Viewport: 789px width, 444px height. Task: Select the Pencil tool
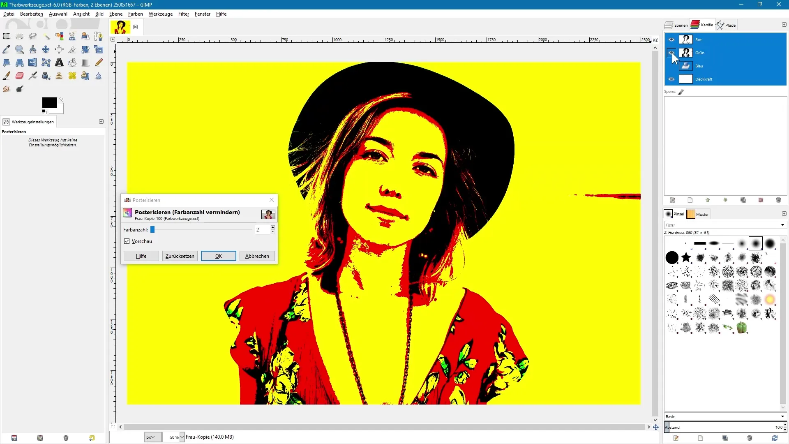pos(99,62)
